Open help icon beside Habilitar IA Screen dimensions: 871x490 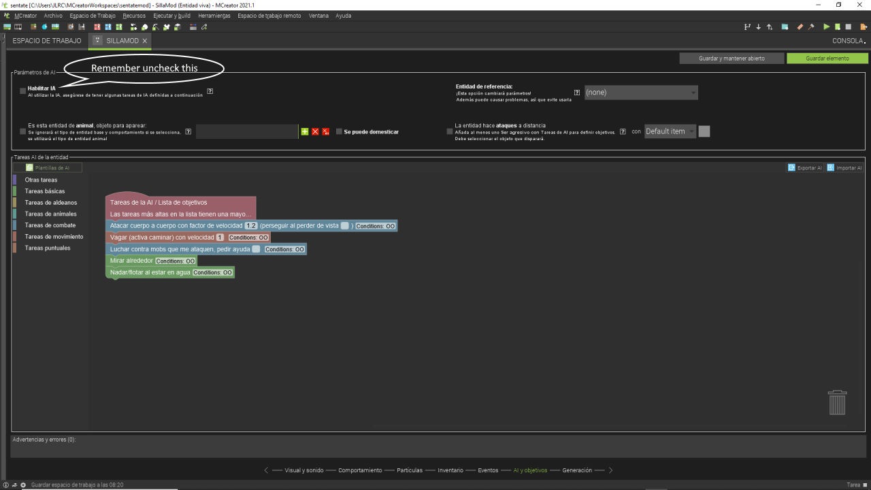pyautogui.click(x=210, y=91)
